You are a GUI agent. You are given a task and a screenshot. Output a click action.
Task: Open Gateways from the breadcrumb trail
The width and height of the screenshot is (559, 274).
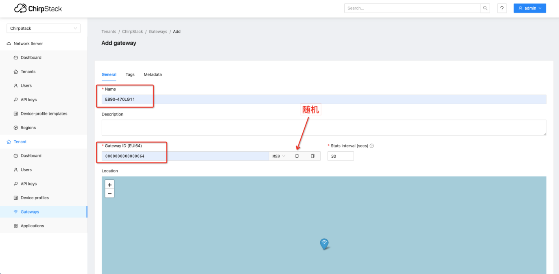click(158, 31)
